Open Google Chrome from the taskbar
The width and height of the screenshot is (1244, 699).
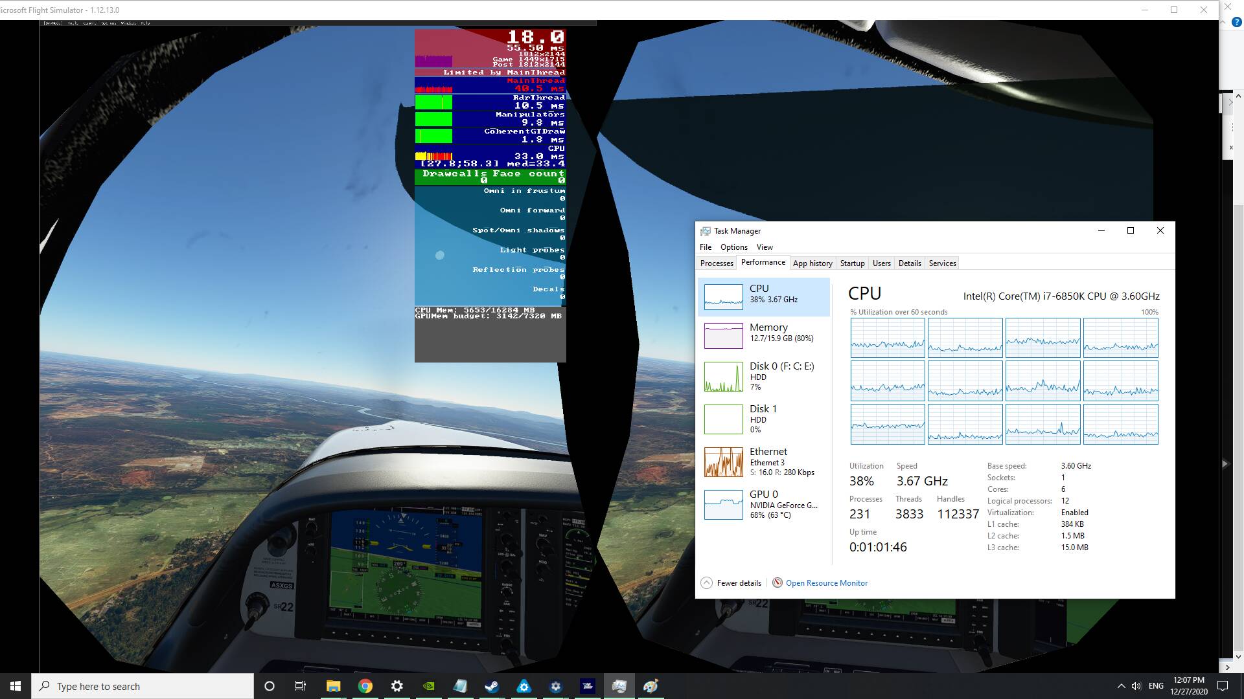click(x=365, y=686)
